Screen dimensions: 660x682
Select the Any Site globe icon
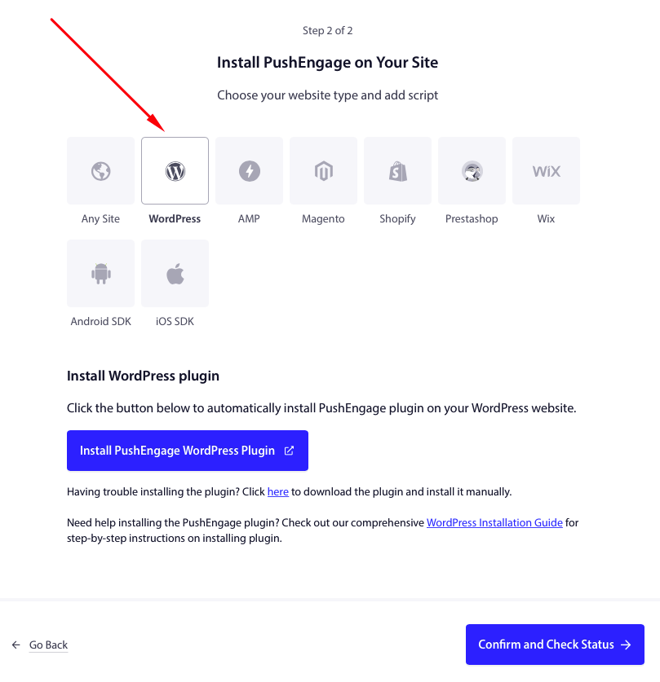pyautogui.click(x=100, y=171)
